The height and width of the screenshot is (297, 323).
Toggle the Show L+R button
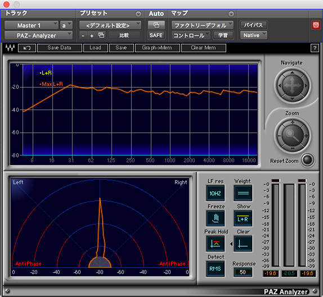click(243, 218)
